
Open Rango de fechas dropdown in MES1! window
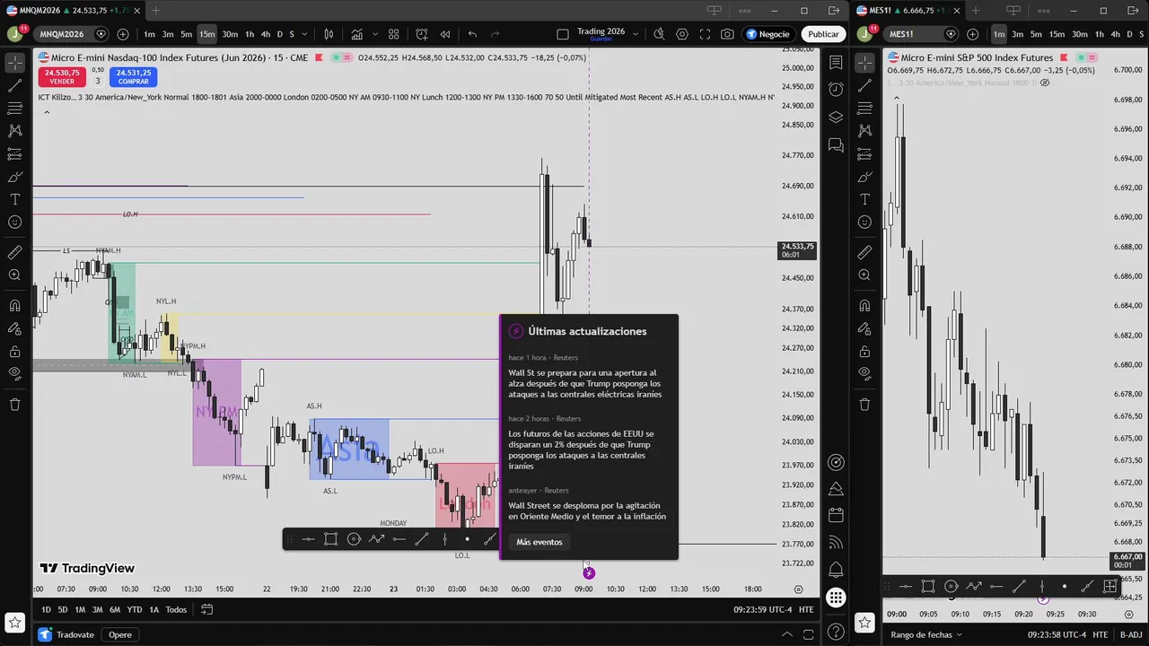coord(925,634)
